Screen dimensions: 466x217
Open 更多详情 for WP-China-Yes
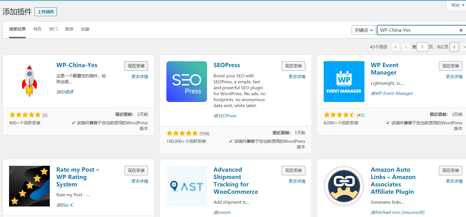(140, 77)
